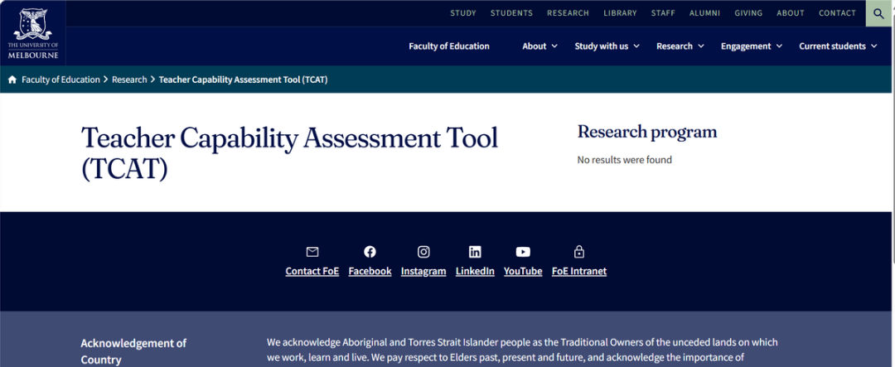Screen dimensions: 895x367
Task: Click the FoE Intranet lock icon
Action: point(579,252)
